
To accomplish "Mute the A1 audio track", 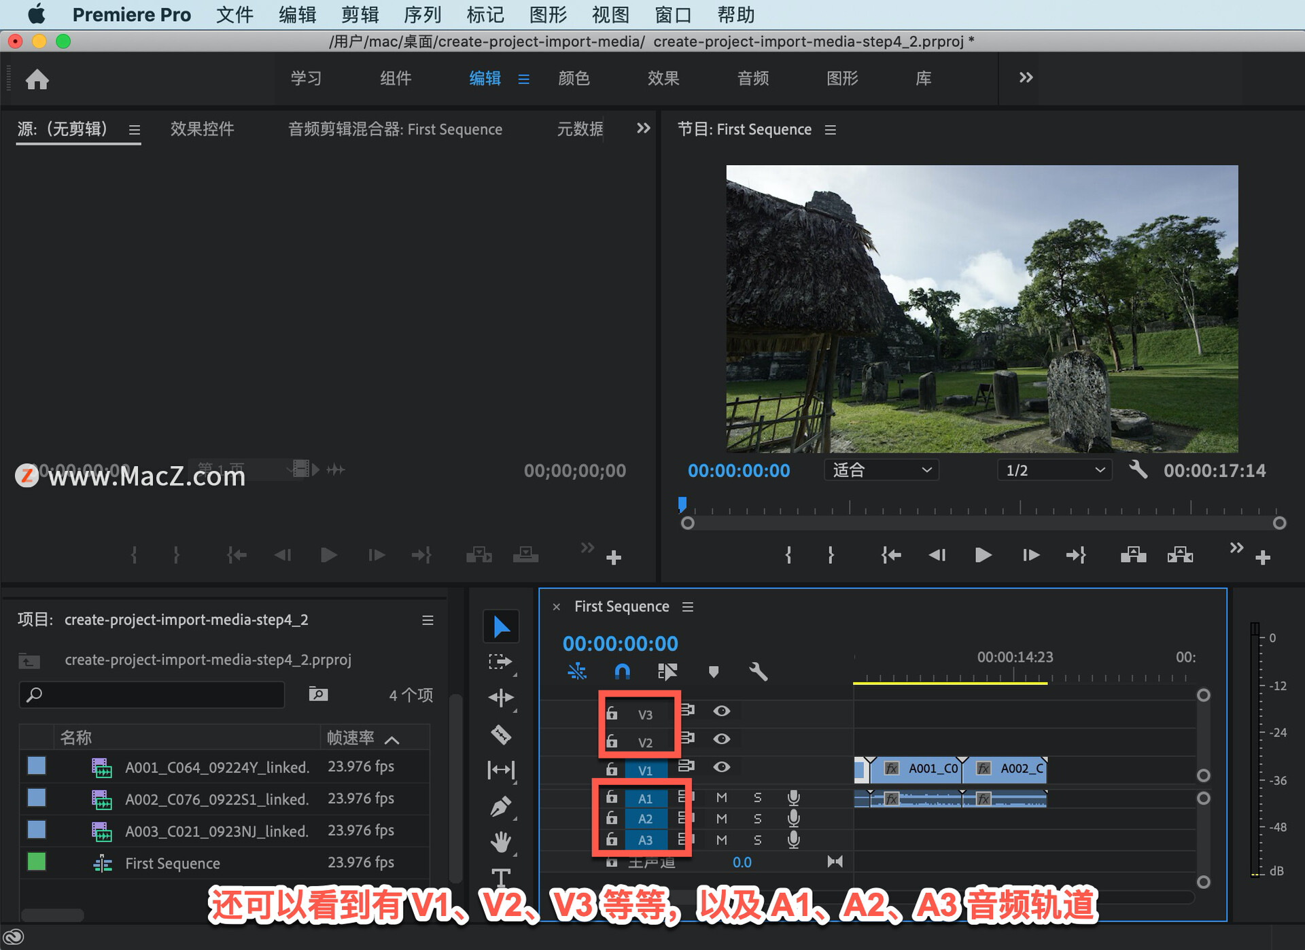I will click(721, 798).
